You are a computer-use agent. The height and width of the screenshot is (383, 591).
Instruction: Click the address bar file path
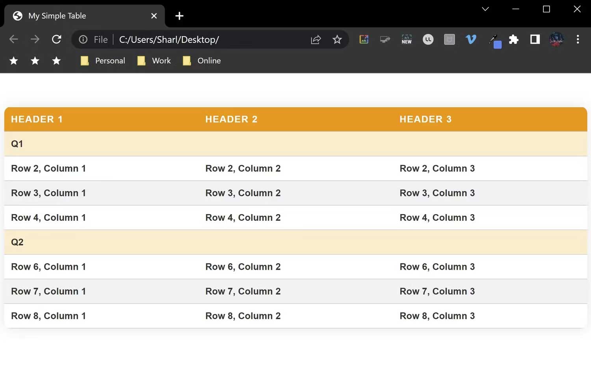coord(169,39)
